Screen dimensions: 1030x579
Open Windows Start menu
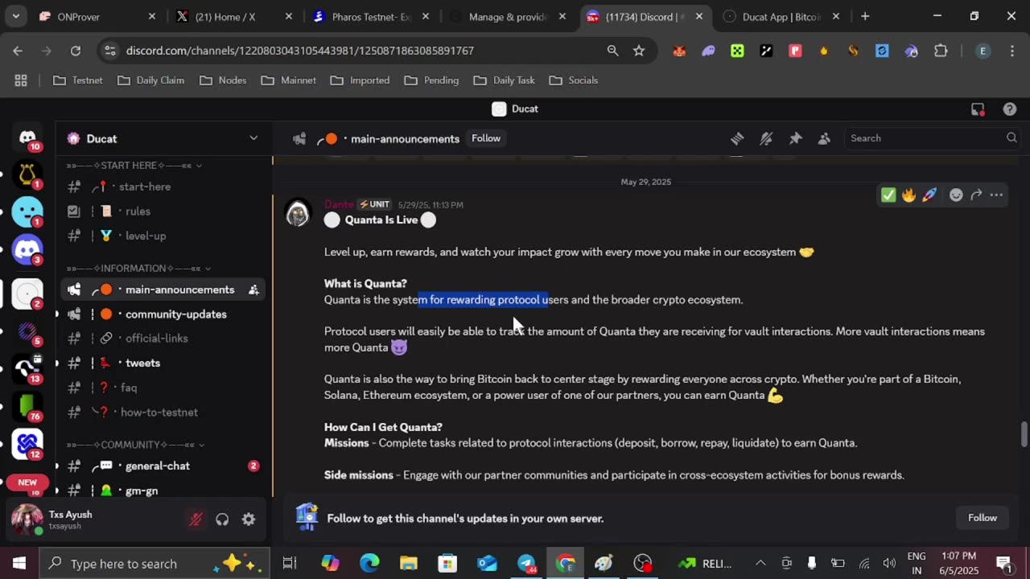pos(19,563)
